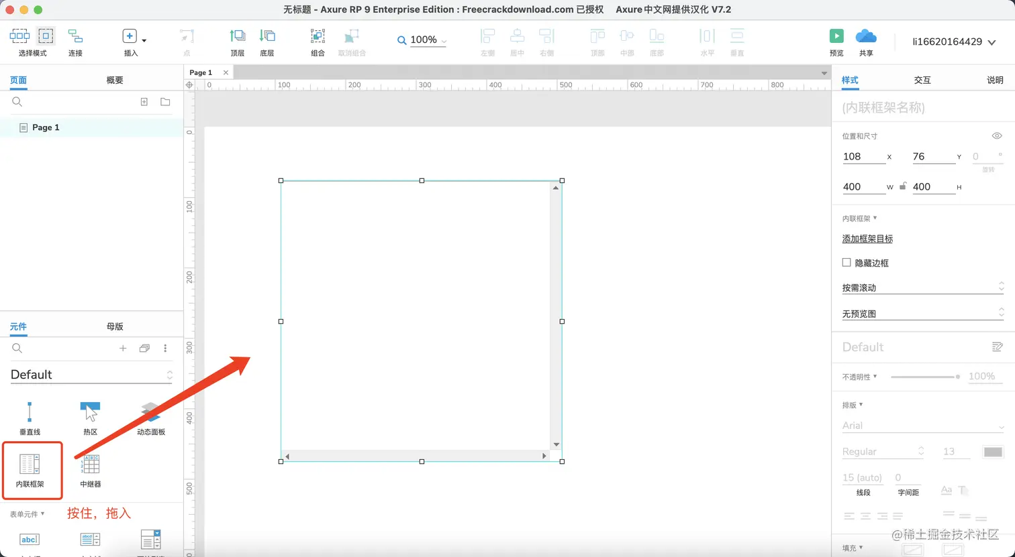
Task: Open the Default widget library dropdown
Action: coord(91,375)
